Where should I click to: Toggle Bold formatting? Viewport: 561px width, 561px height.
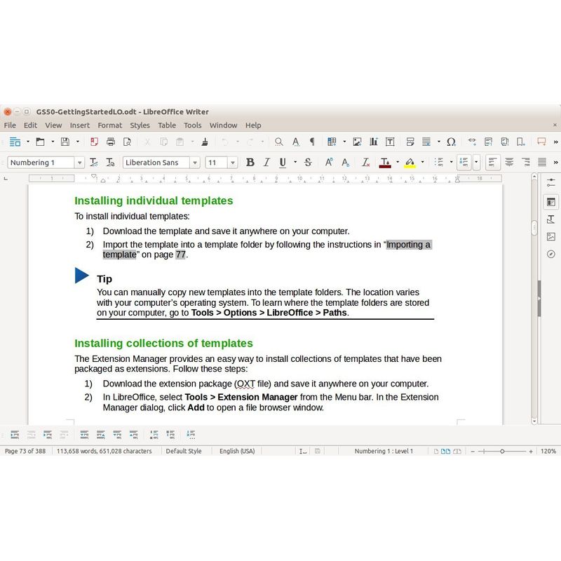click(250, 163)
